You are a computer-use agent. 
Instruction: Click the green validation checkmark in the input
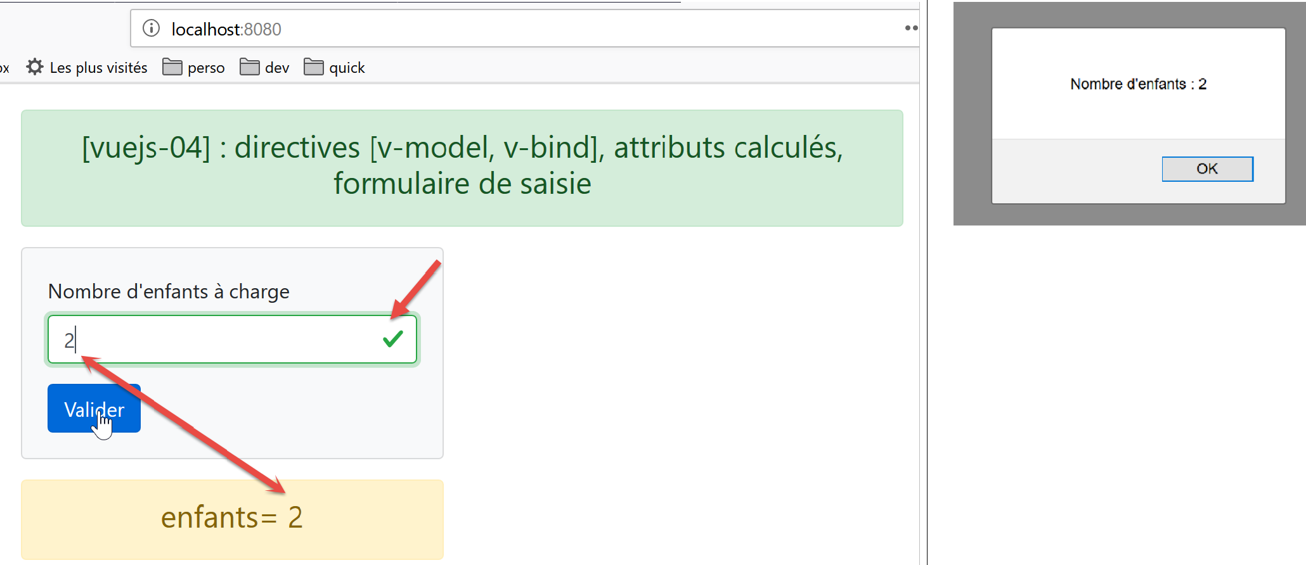click(x=393, y=340)
